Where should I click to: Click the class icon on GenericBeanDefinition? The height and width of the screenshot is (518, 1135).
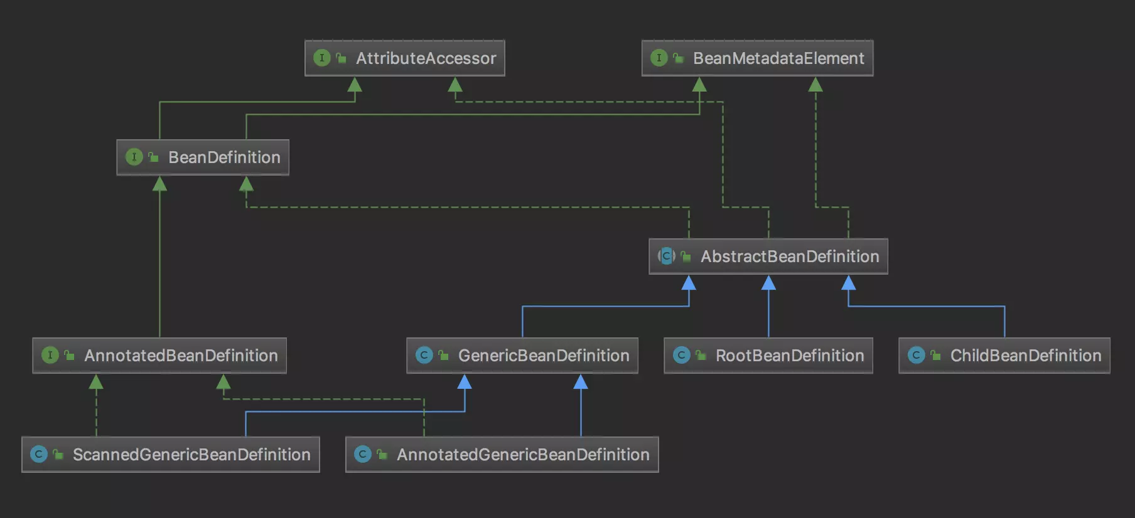tap(424, 356)
